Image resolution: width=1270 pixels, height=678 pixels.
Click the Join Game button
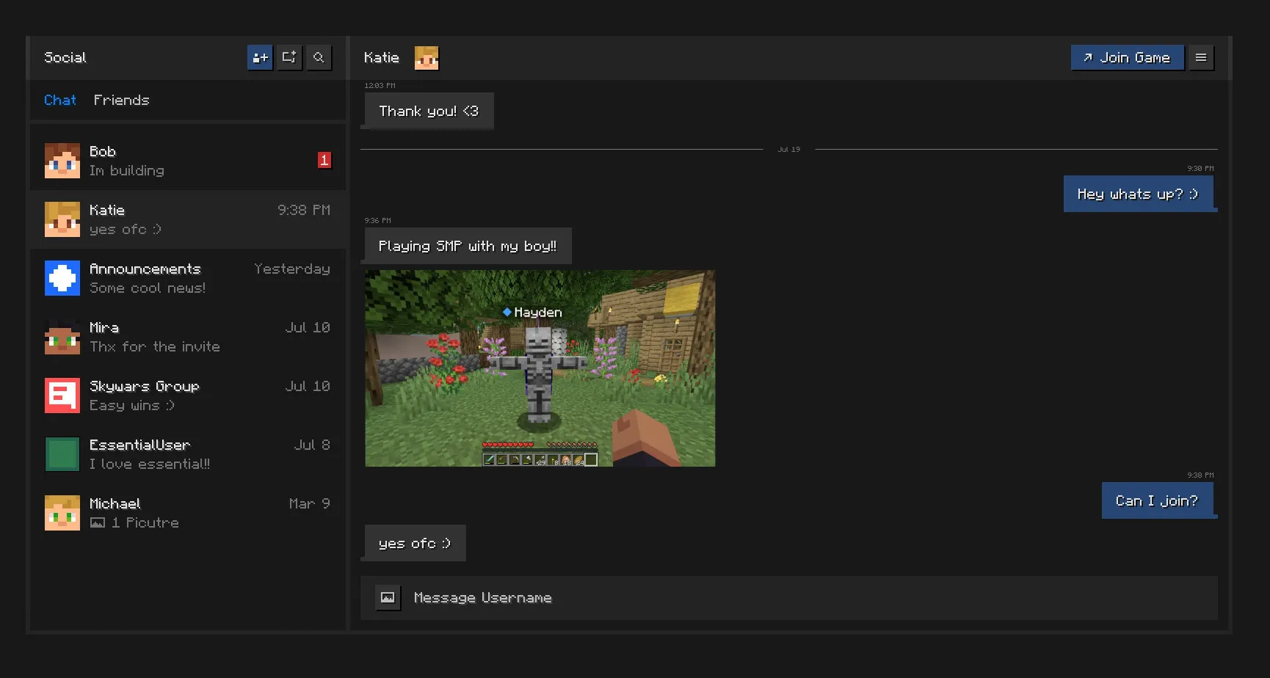1128,57
